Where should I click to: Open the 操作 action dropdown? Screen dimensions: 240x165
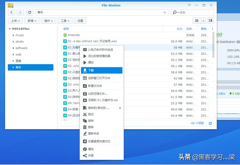click(x=48, y=21)
